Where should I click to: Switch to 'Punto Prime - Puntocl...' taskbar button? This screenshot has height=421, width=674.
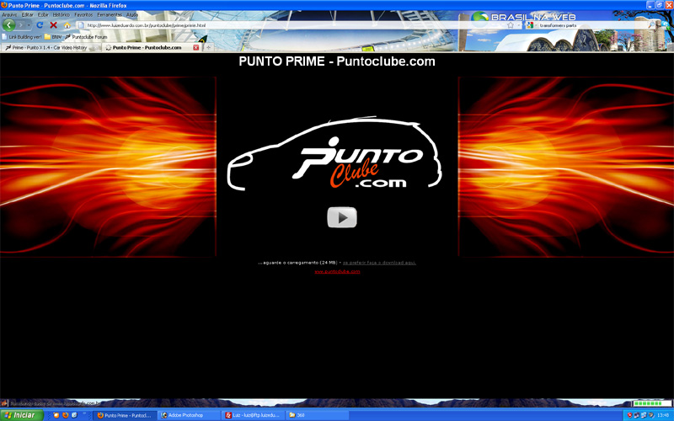[125, 415]
